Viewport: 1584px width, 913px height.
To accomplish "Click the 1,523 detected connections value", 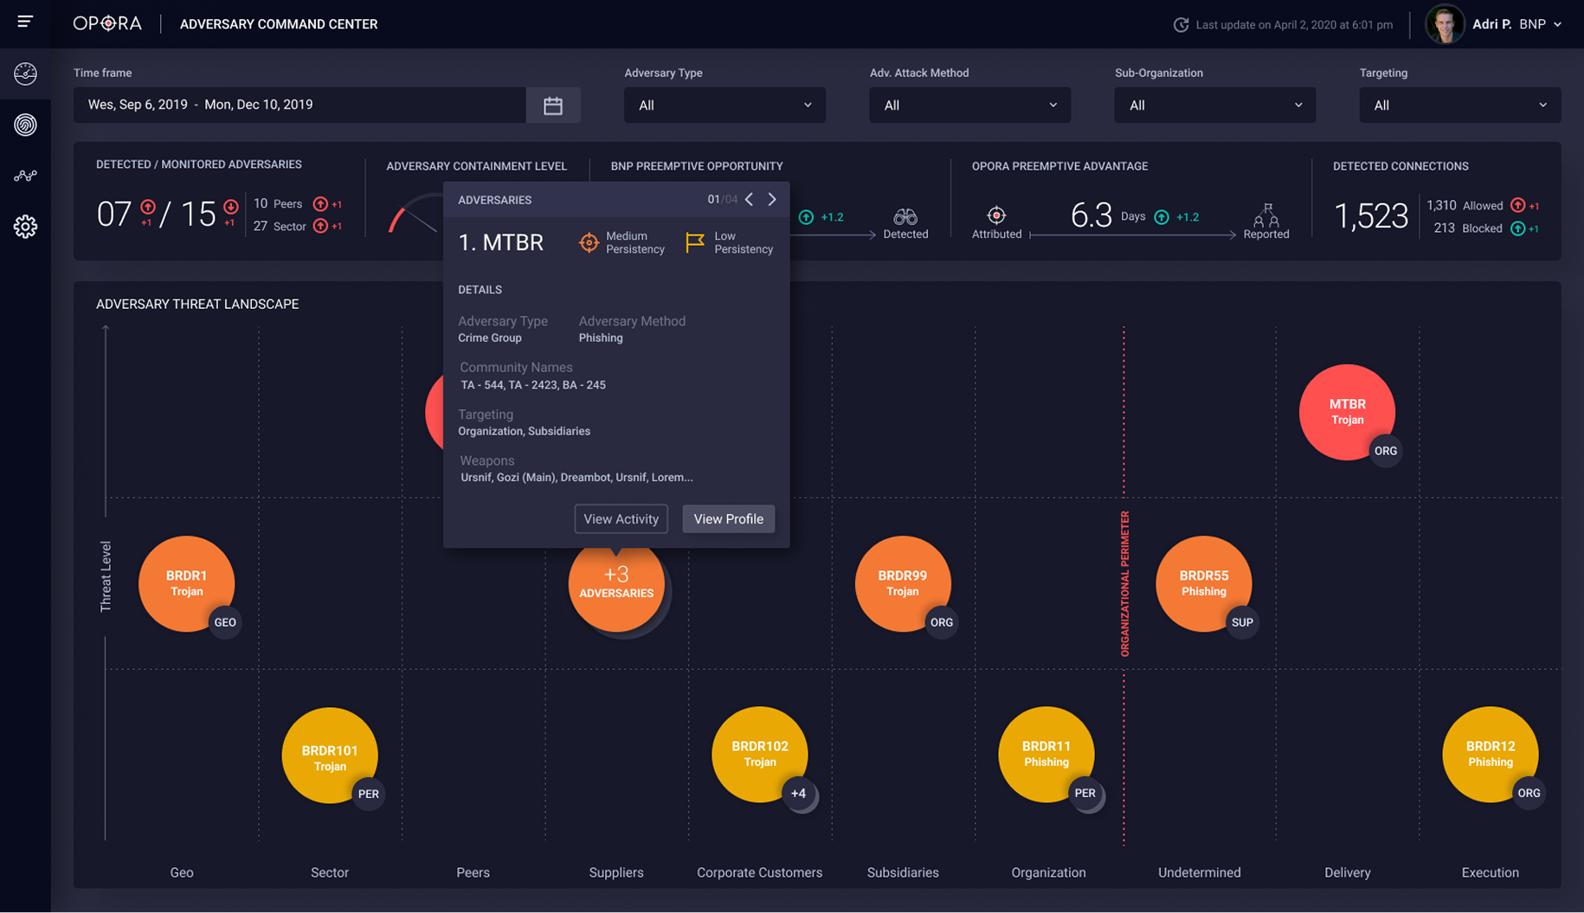I will click(1371, 216).
